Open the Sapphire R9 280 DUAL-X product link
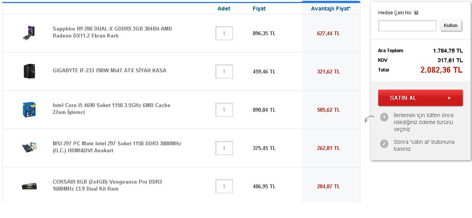472x218 pixels. pos(112,32)
